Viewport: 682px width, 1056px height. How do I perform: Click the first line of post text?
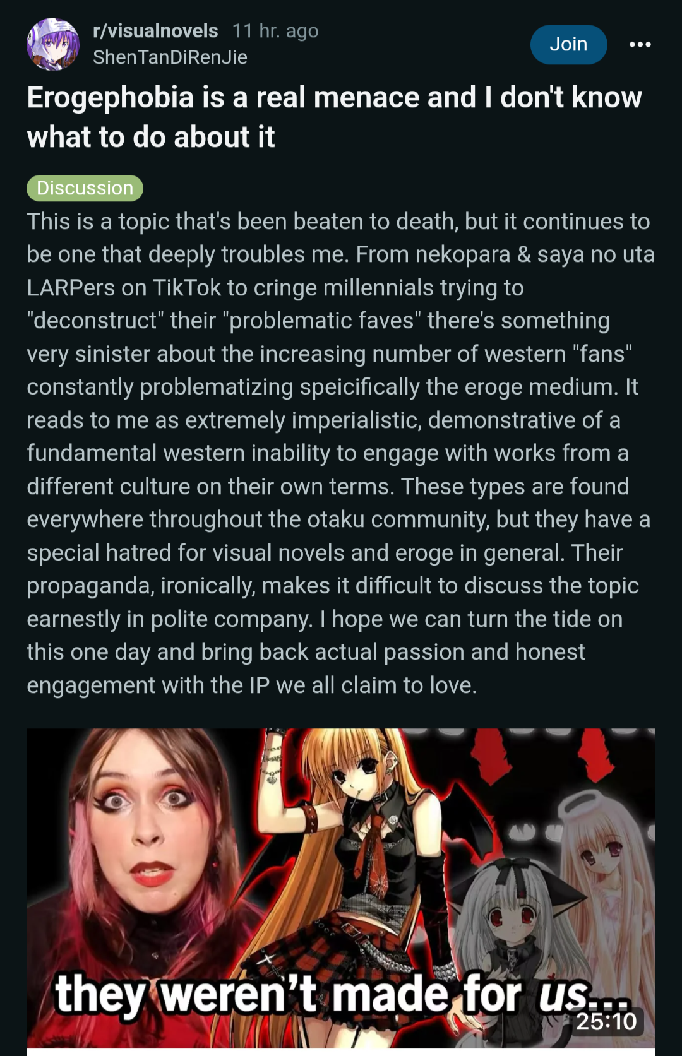tap(338, 222)
